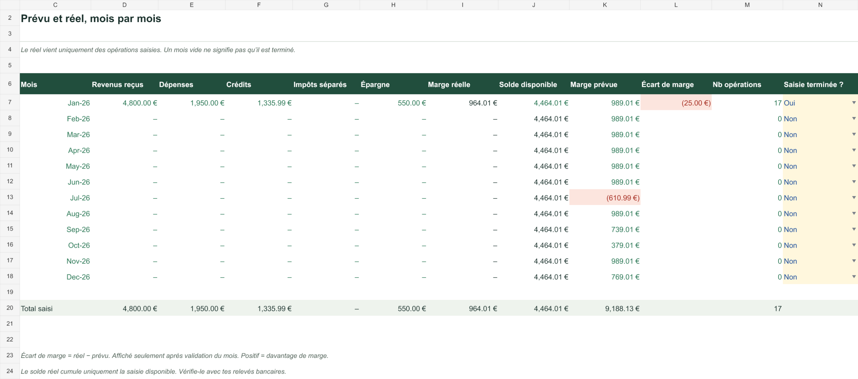Click the red (610.99 €) marge prévue cell
Image resolution: width=858 pixels, height=379 pixels.
(605, 198)
